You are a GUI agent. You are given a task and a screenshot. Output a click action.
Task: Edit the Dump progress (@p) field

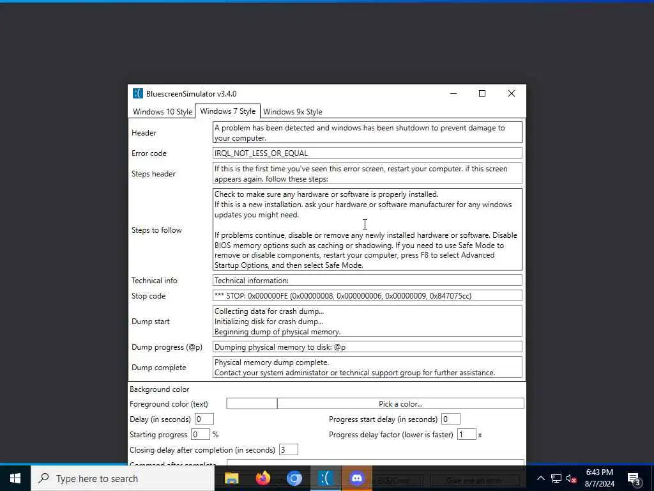point(367,347)
